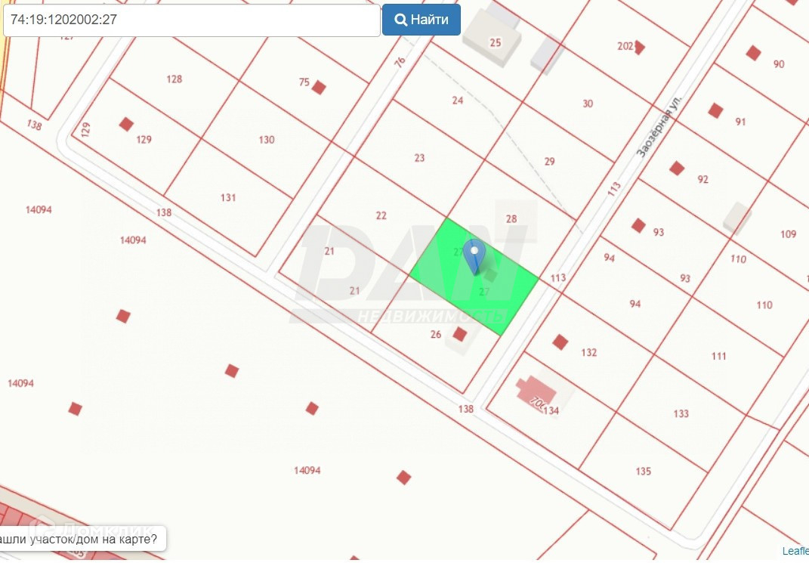Click the Leaflet attribution link
Screen dimensions: 809x563
pos(795,551)
